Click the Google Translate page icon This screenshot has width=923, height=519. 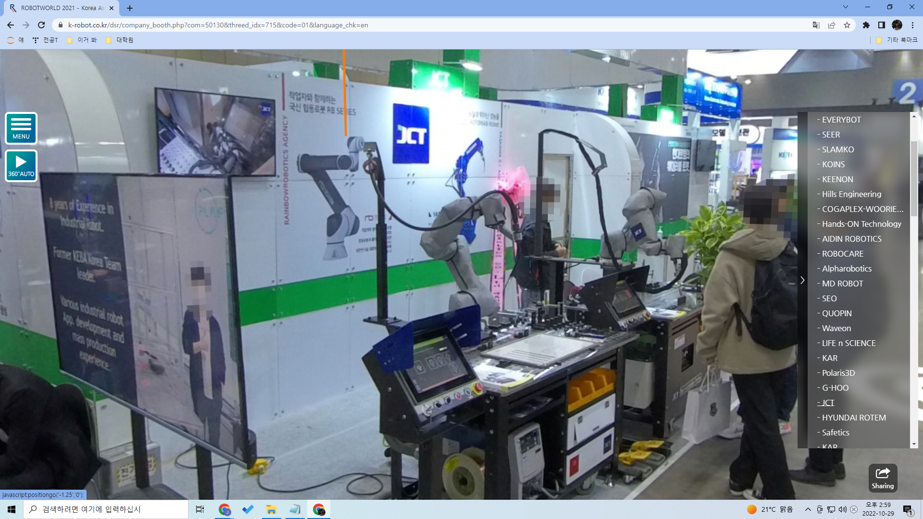pos(816,25)
